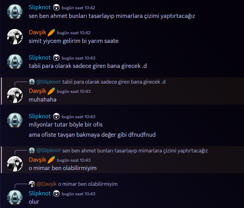The height and width of the screenshot is (208, 244).
Task: Click Davşik's avatar beside the simit message
Action: click(15, 37)
